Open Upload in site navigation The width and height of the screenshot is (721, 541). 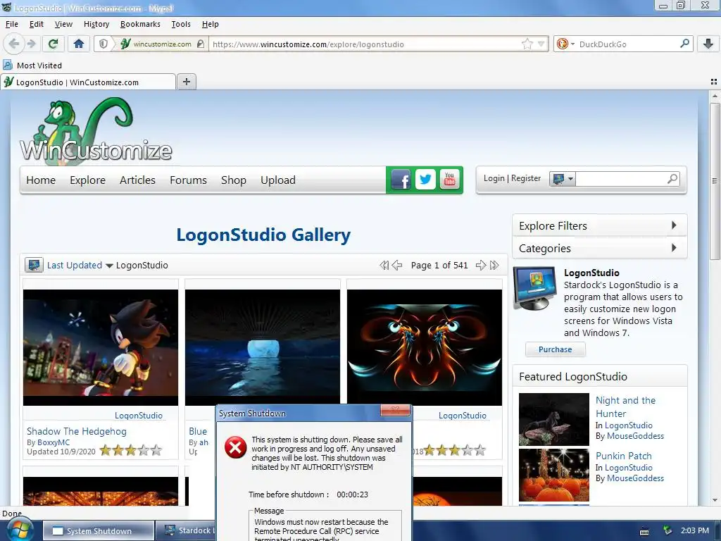pos(277,180)
